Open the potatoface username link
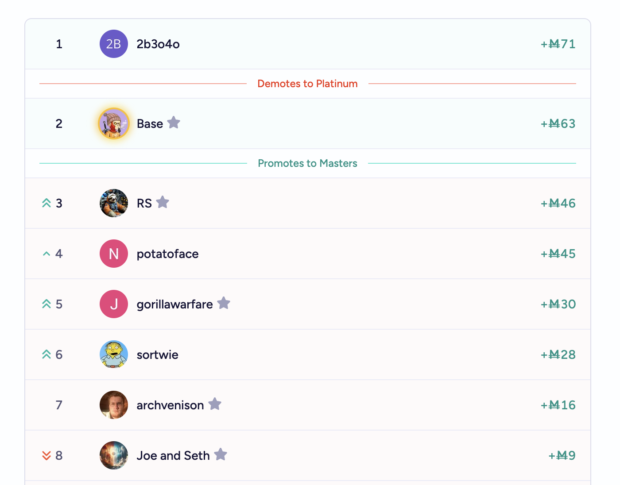Image resolution: width=620 pixels, height=485 pixels. [167, 254]
